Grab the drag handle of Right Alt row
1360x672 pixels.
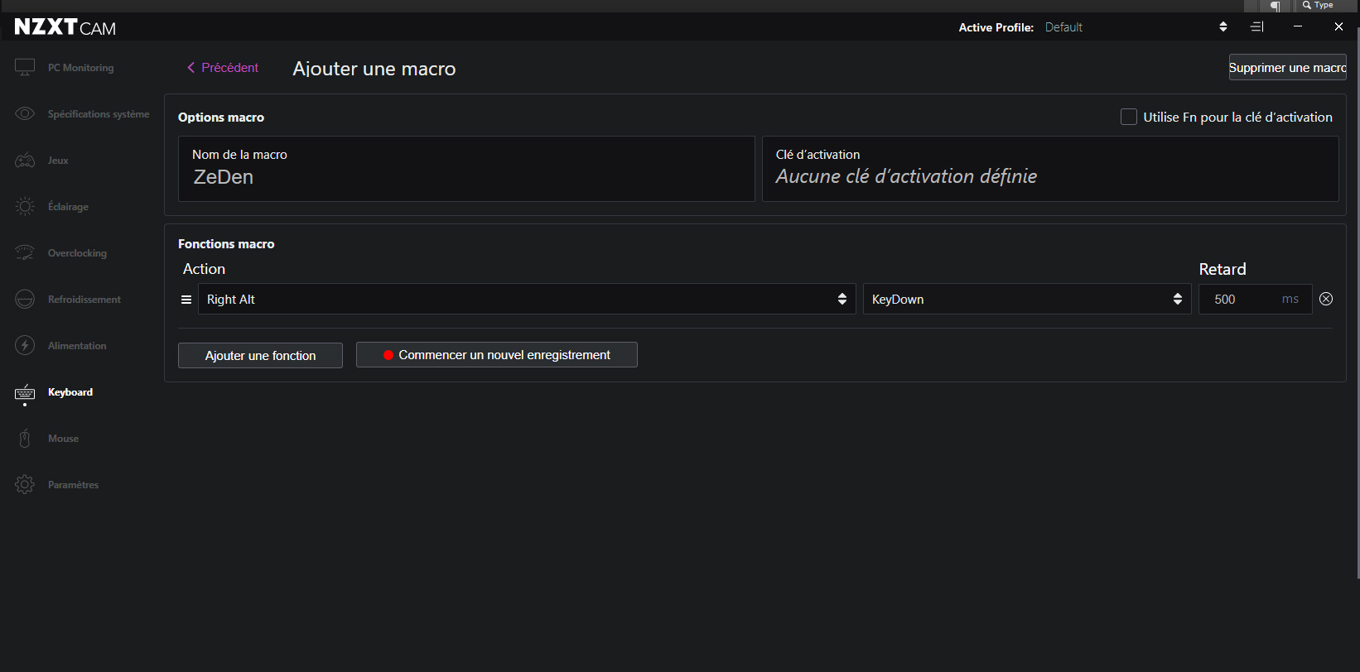coord(186,300)
